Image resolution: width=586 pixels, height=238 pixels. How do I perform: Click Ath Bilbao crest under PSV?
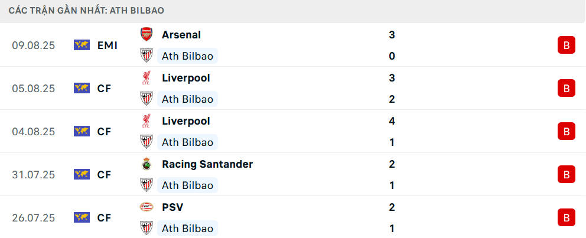coord(146,229)
